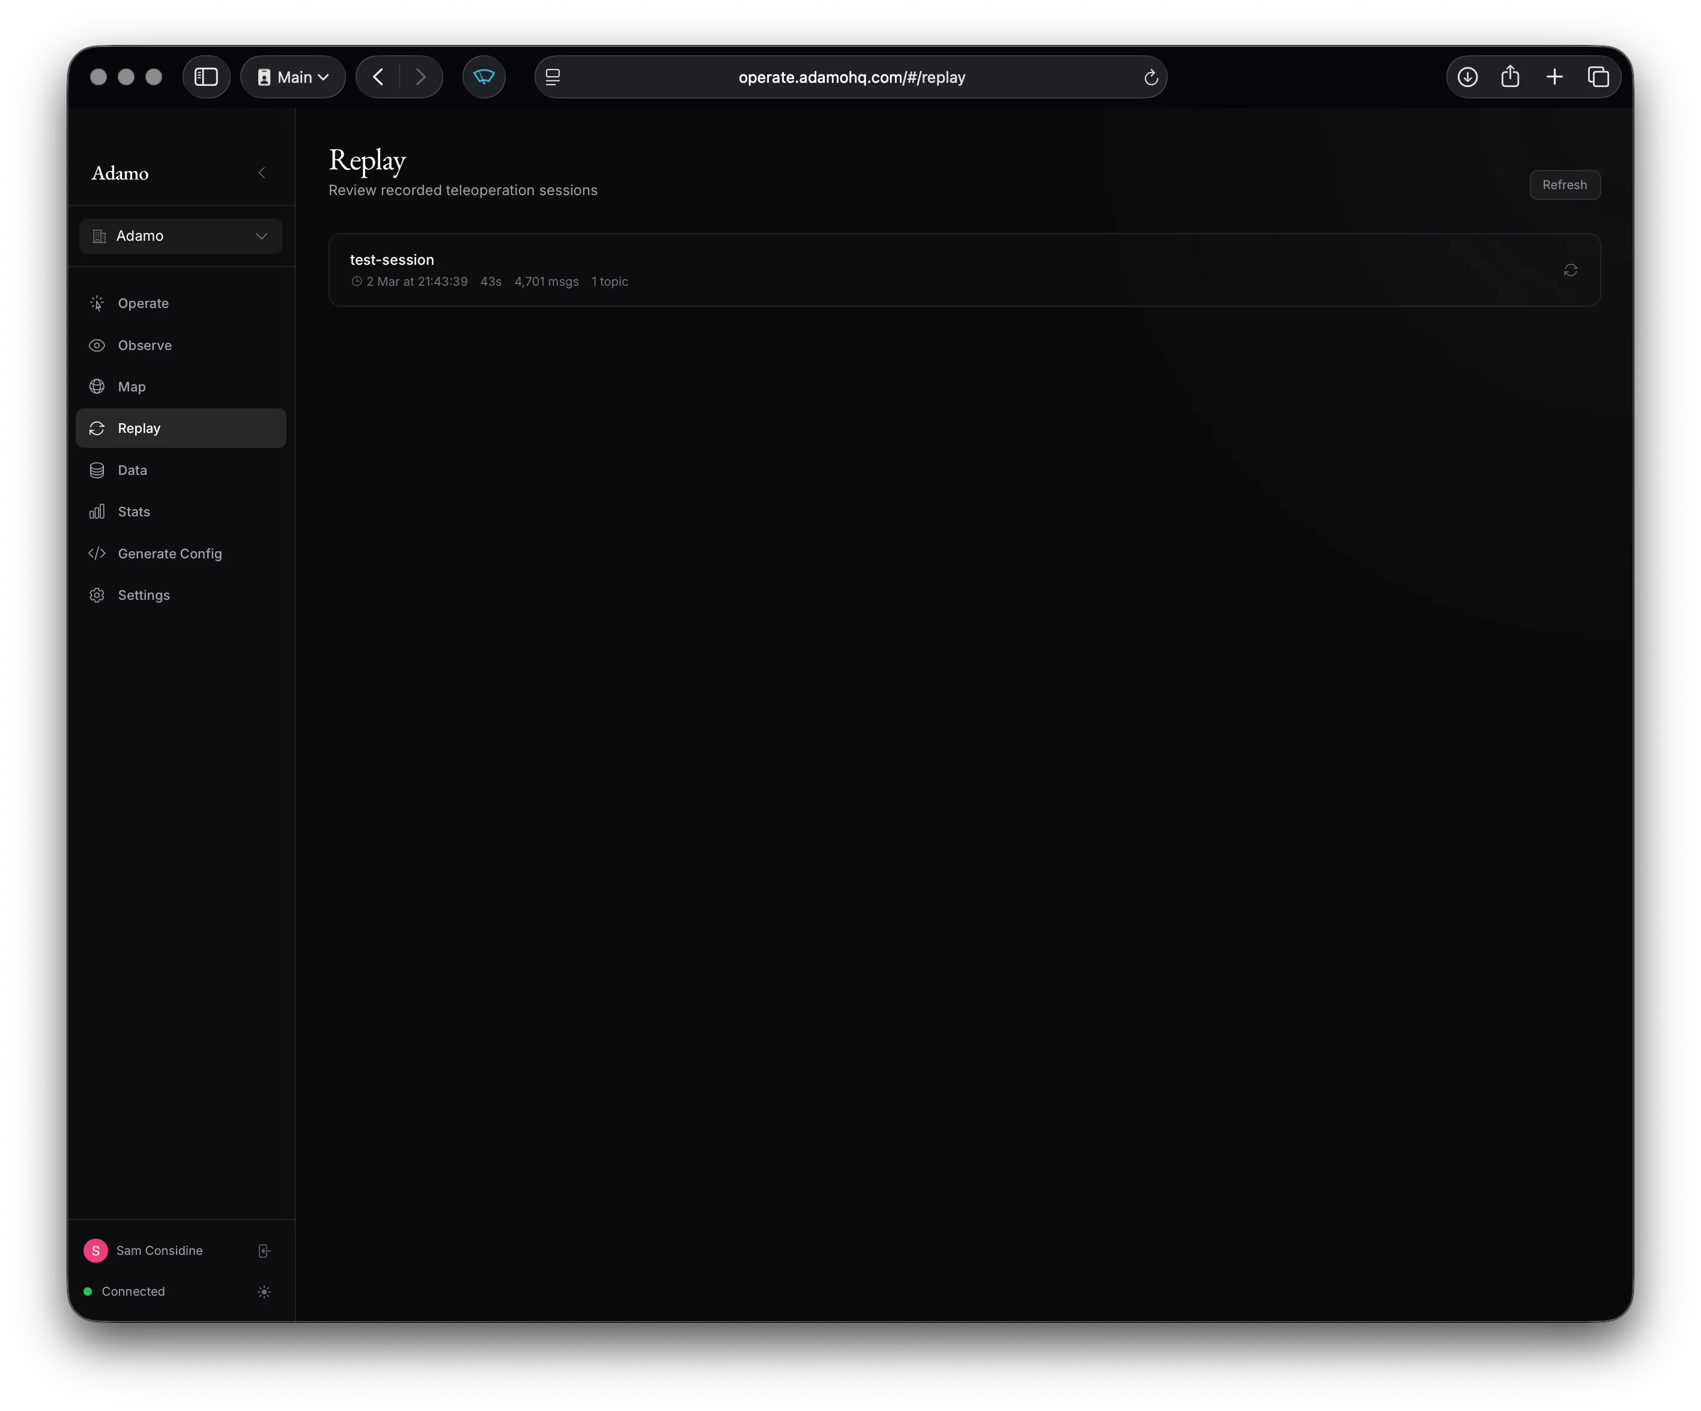This screenshot has width=1701, height=1411.
Task: Click the blue browser extension icon
Action: [484, 77]
